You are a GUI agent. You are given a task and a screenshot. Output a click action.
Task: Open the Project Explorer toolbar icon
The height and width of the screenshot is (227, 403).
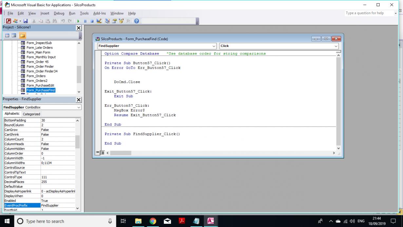(107, 21)
